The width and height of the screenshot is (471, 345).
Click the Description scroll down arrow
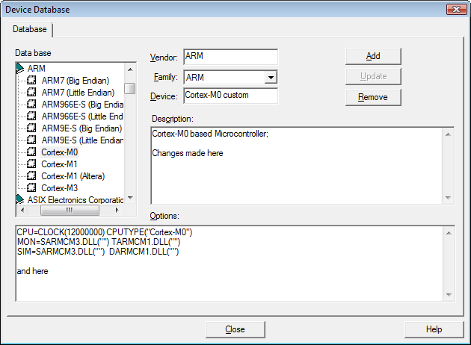(448, 197)
